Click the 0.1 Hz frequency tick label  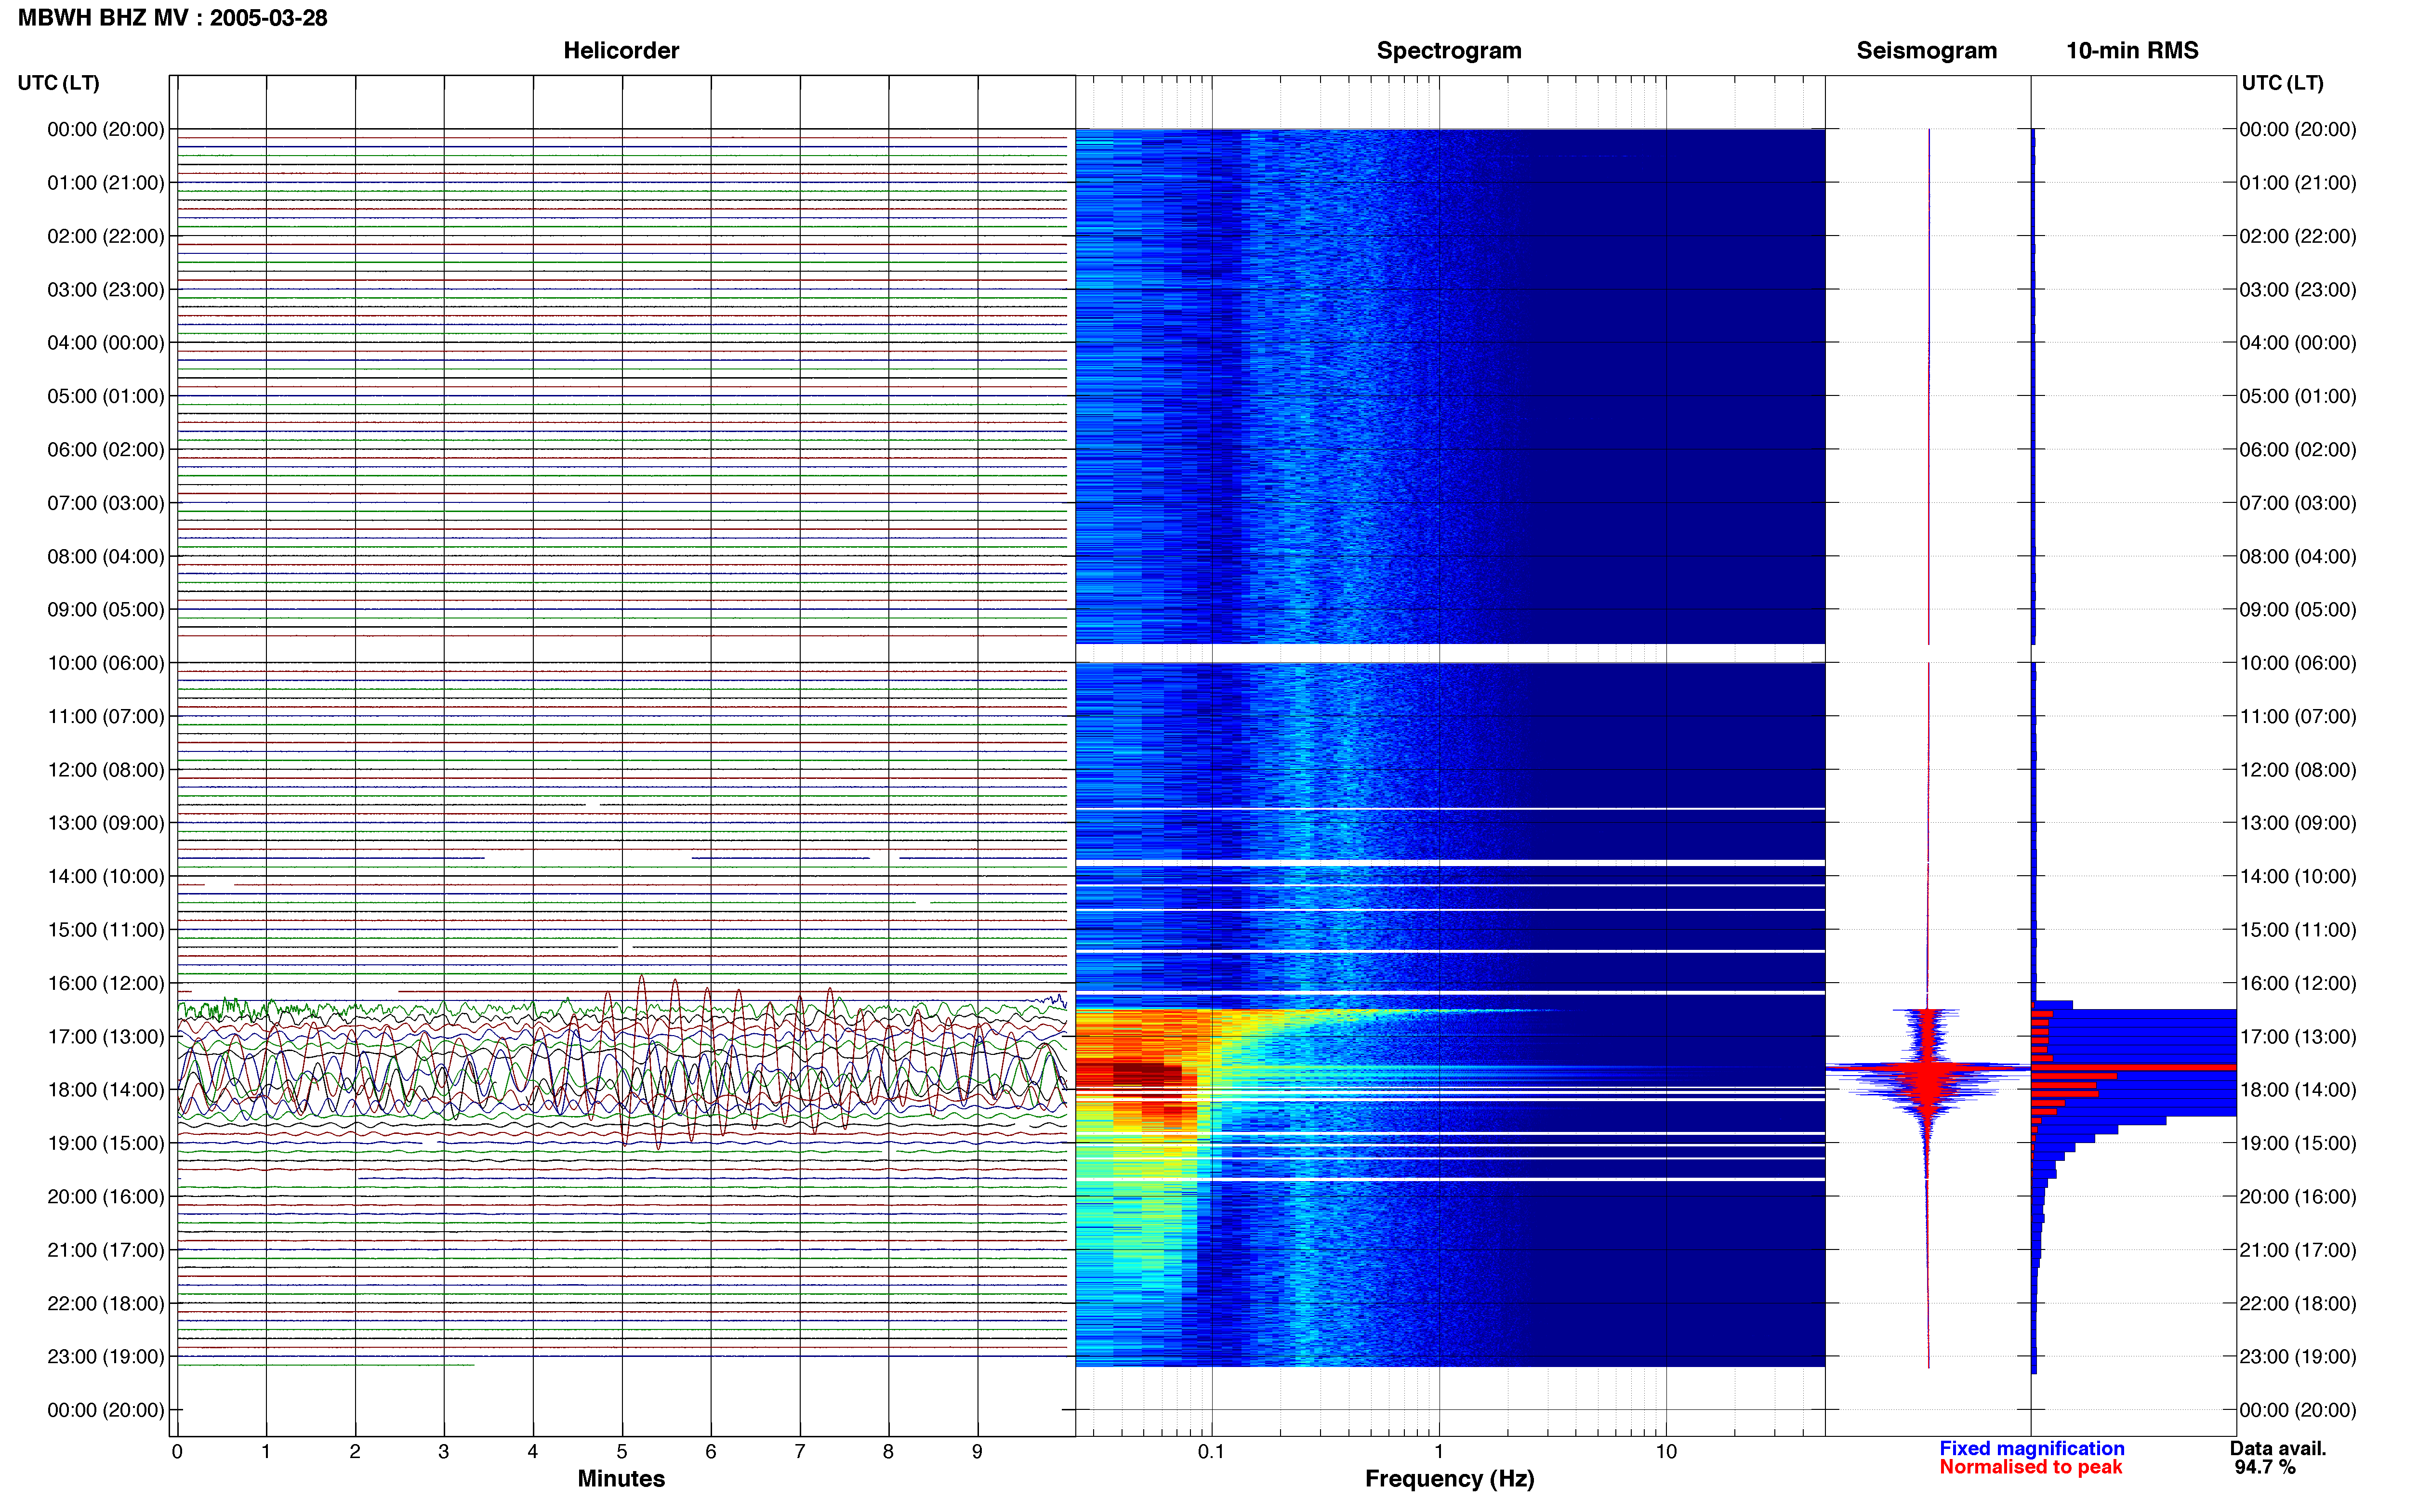(x=1211, y=1451)
